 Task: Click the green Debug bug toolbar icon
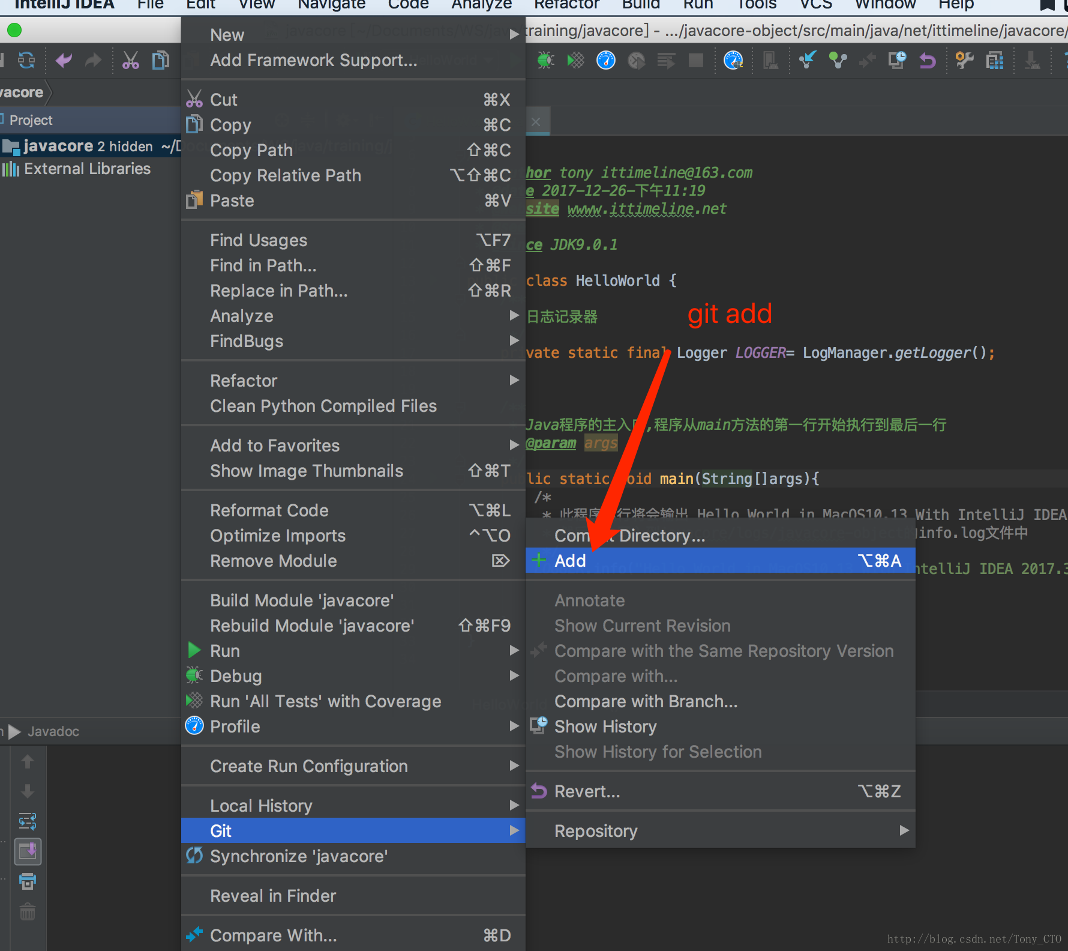(545, 60)
